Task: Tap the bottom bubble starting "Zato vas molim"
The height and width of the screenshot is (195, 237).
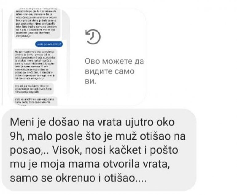Action: click(35, 101)
